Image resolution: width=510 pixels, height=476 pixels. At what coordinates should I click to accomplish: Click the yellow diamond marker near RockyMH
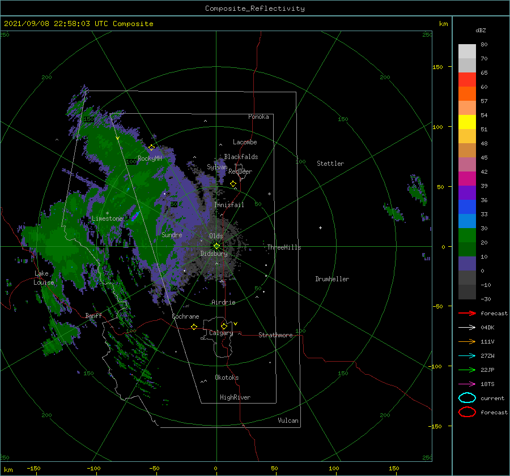151,148
